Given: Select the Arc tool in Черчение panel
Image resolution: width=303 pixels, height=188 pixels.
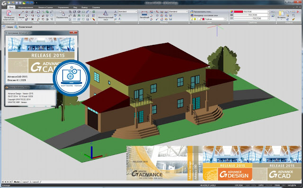Looking at the screenshot, I should pyautogui.click(x=27, y=16).
